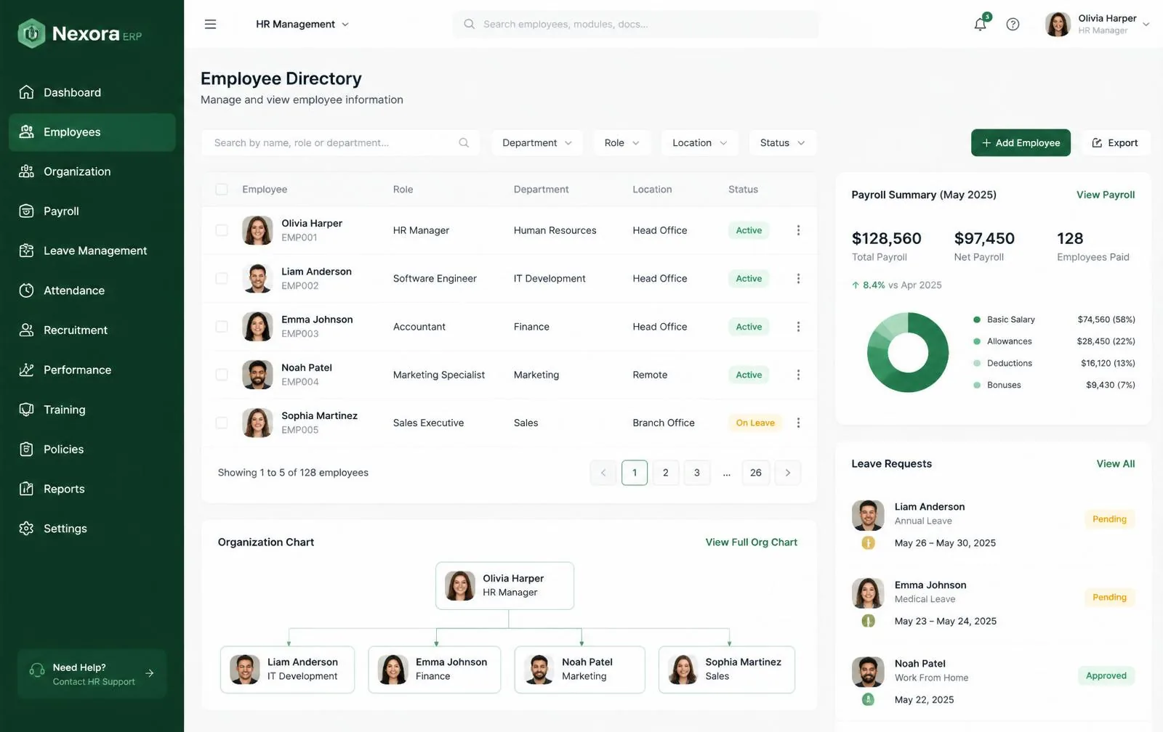Open Employees in the sidebar
1163x732 pixels.
tap(92, 132)
